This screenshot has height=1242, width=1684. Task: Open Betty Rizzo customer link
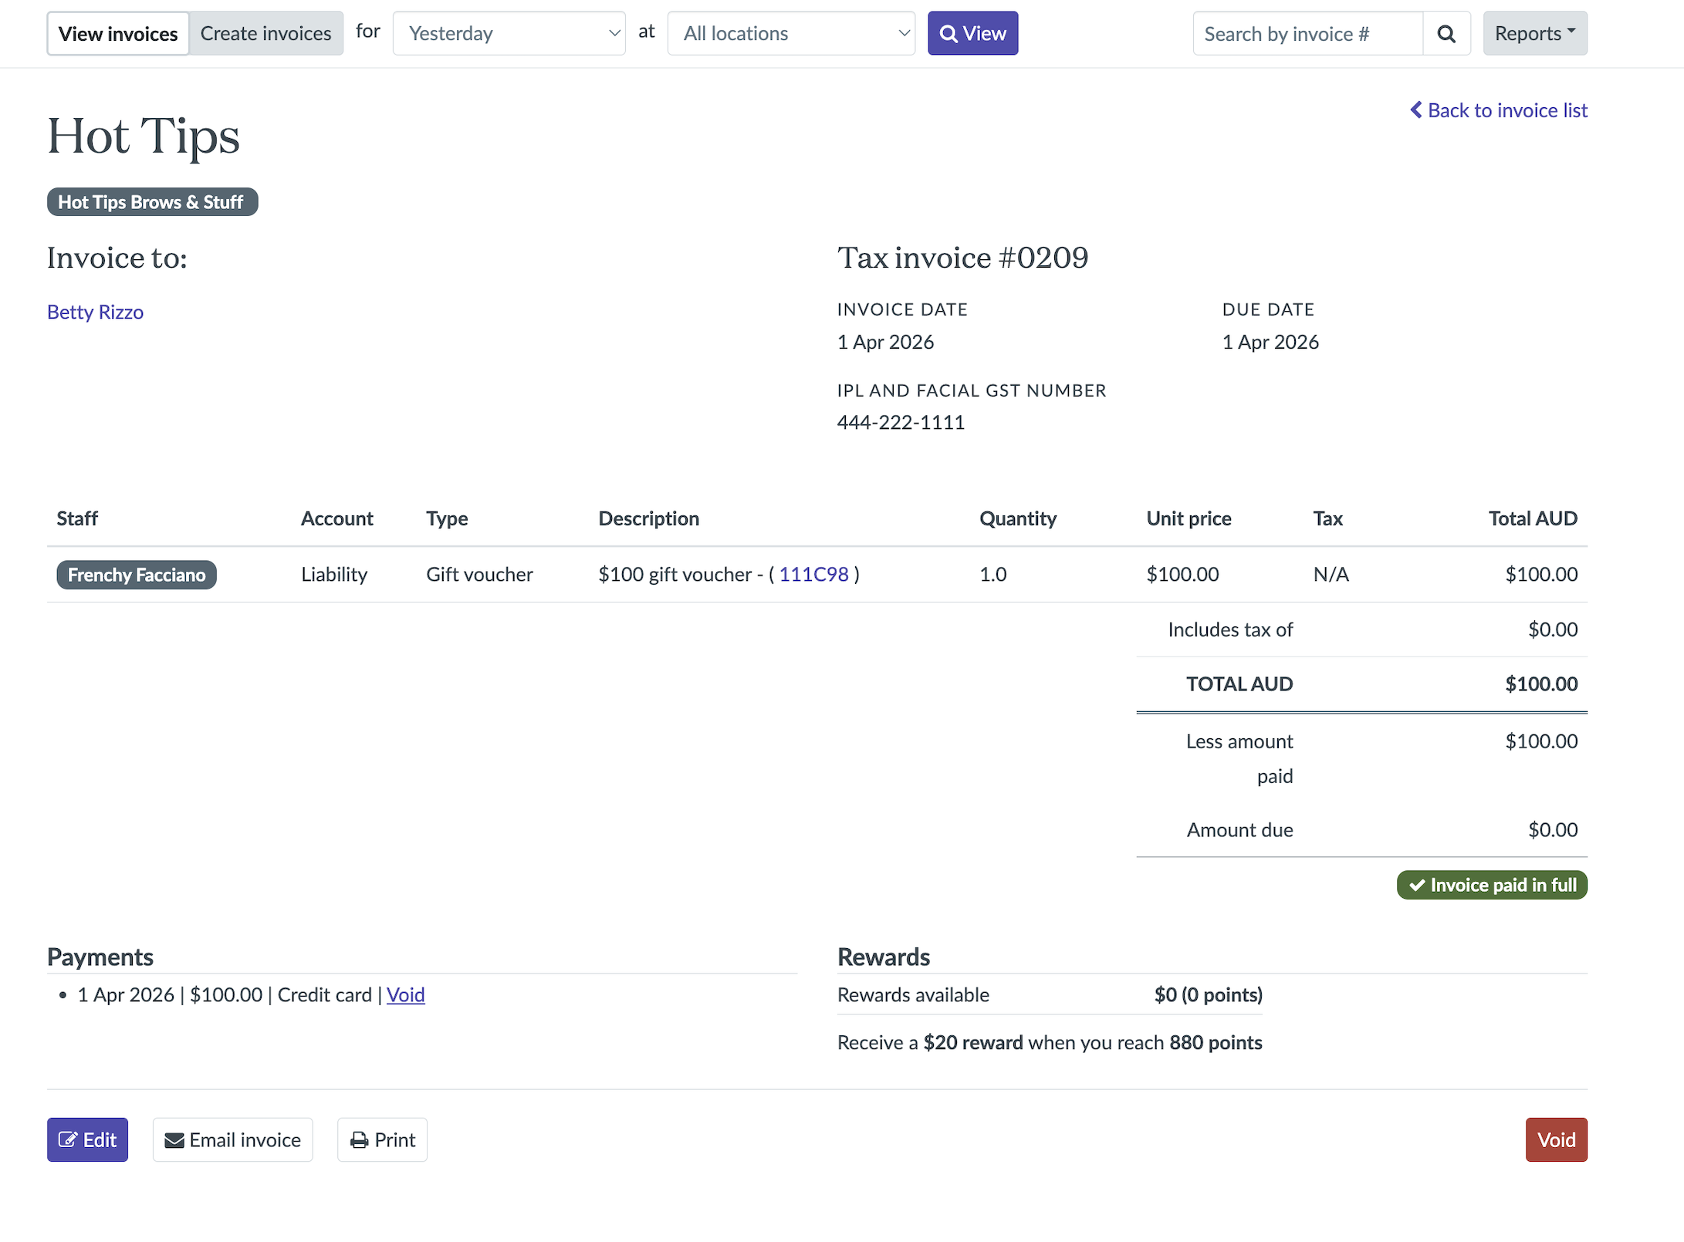pyautogui.click(x=95, y=312)
